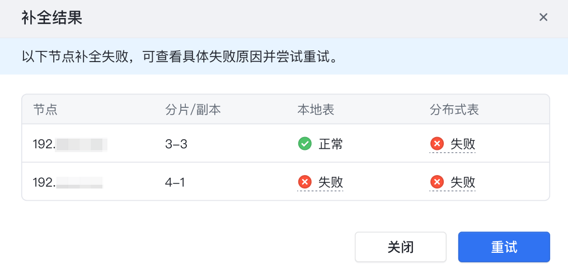Select the 节点 column header
The width and height of the screenshot is (568, 278).
coord(45,110)
